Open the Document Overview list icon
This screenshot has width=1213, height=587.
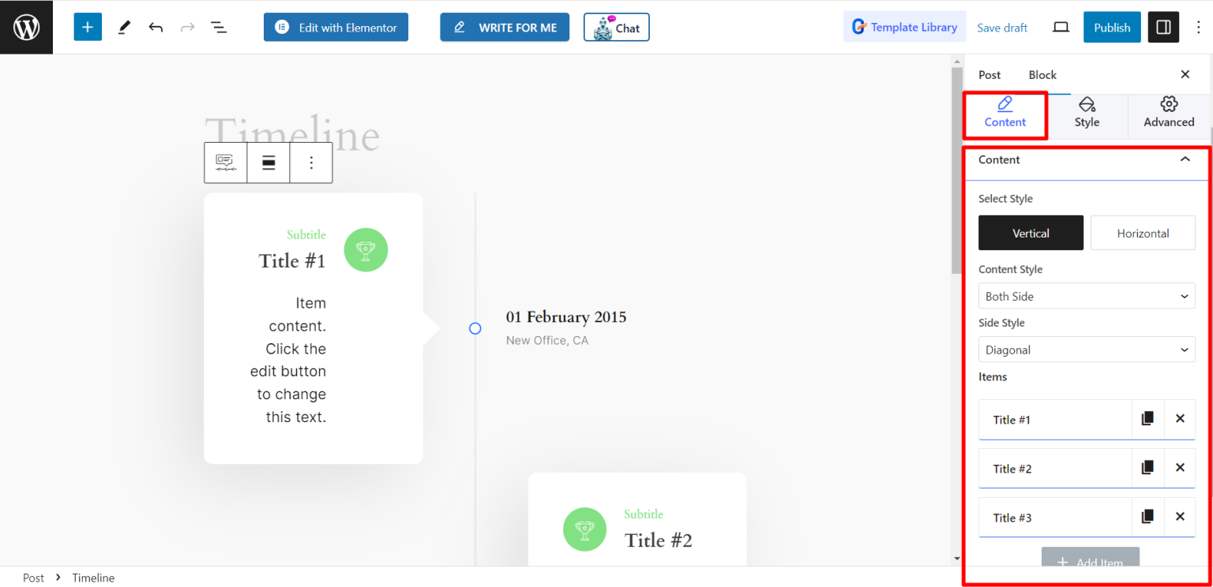tap(219, 26)
